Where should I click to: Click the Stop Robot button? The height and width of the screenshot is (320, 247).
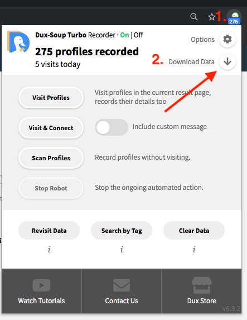pos(51,188)
